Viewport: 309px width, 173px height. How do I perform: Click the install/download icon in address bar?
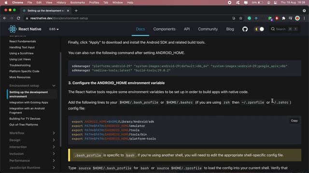[234, 18]
